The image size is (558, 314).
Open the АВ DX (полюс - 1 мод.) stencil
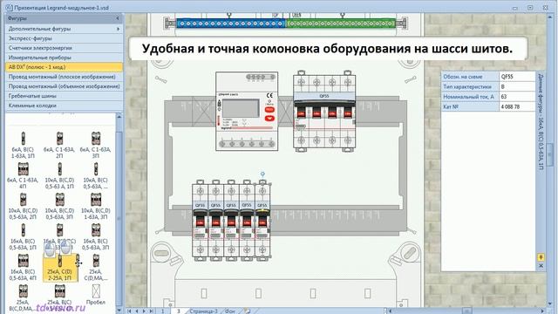(x=64, y=67)
